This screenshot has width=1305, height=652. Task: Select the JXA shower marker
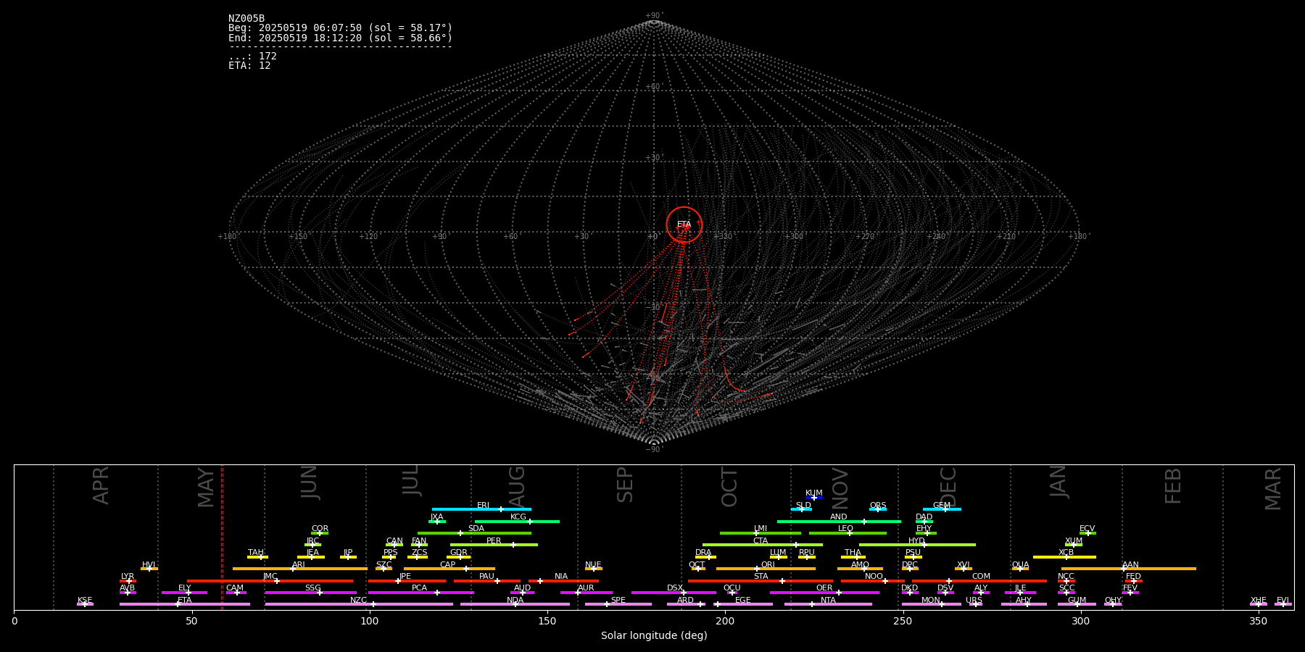click(x=437, y=521)
